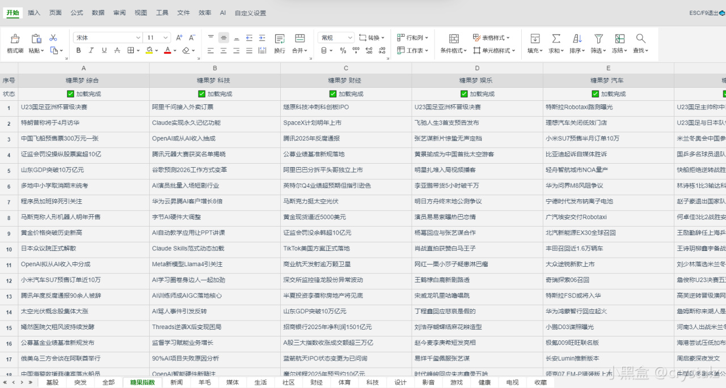Image resolution: width=726 pixels, height=388 pixels.
Task: Expand the Sort (排序) dropdown
Action: (577, 50)
